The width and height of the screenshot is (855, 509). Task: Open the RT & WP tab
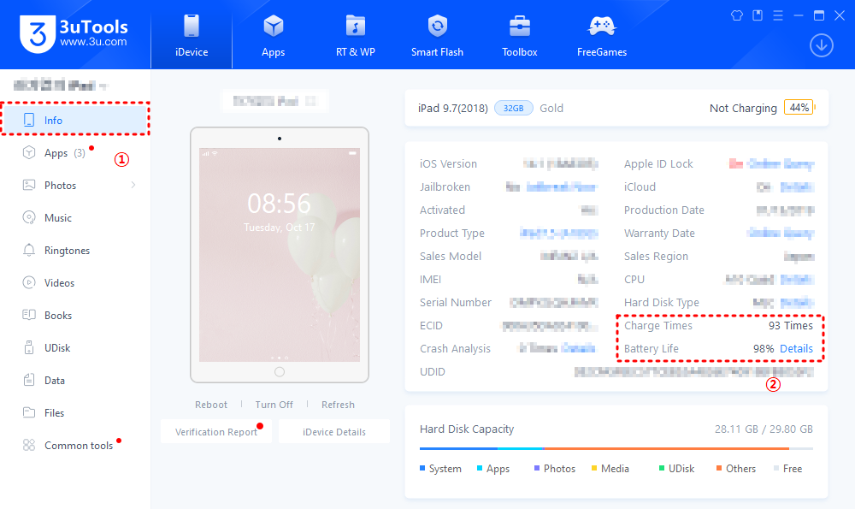point(356,35)
